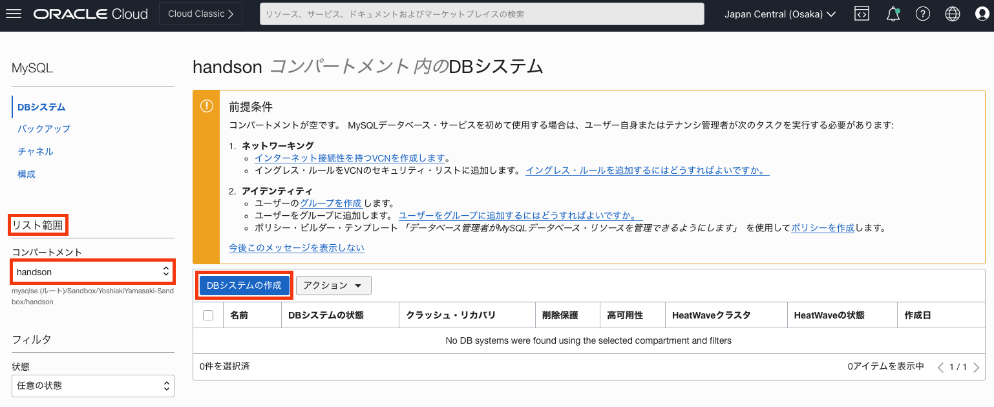Click the globe language icon
Viewport: 994px width, 407px height.
[x=953, y=14]
